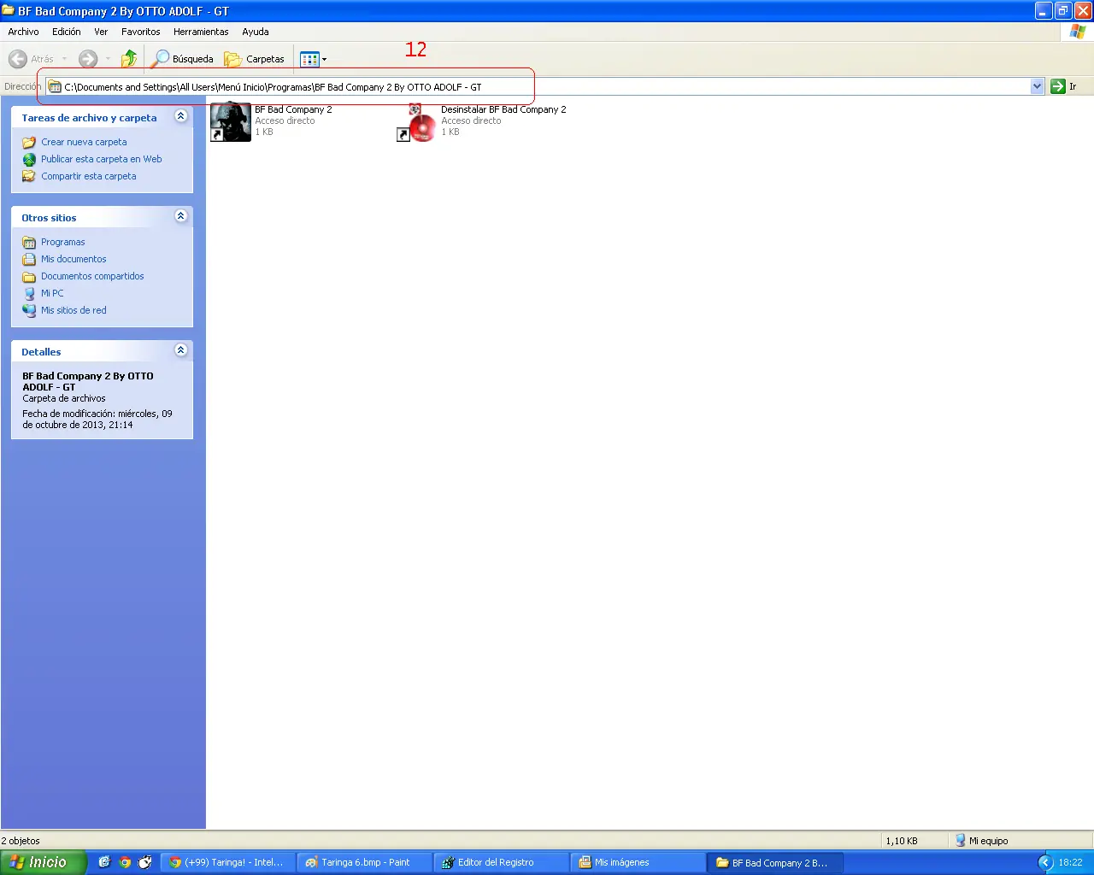Open the Ver menu
1094x875 pixels.
point(101,32)
